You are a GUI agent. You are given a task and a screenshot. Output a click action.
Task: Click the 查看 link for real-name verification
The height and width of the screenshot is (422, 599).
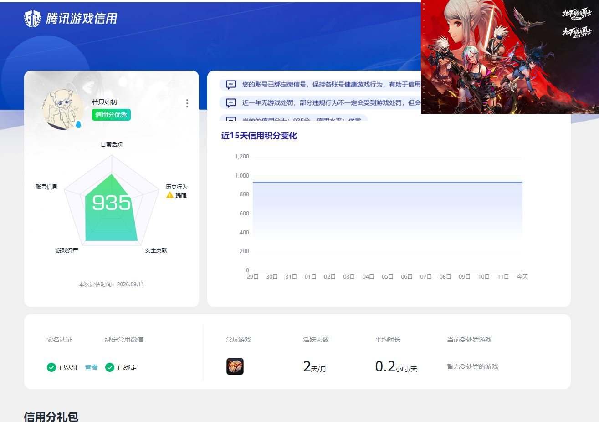coord(91,367)
